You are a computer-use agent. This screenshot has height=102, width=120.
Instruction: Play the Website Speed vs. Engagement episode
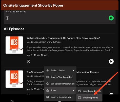pos(111,61)
